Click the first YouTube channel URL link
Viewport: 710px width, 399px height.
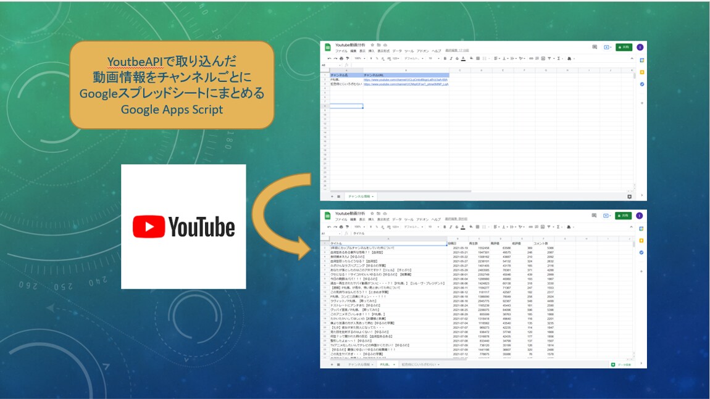tap(406, 80)
